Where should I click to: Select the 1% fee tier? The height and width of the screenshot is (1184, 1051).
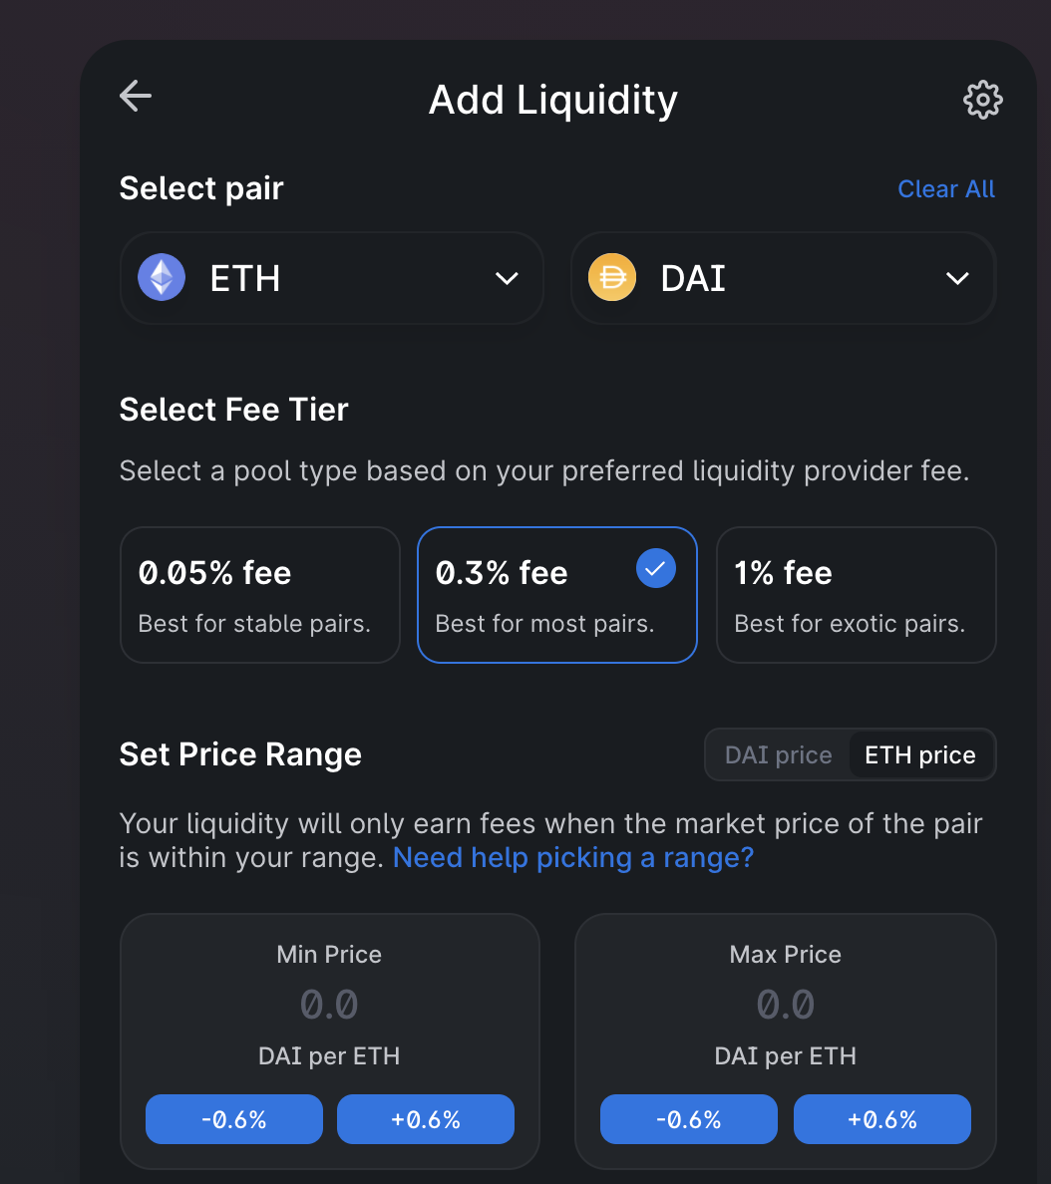pyautogui.click(x=857, y=595)
